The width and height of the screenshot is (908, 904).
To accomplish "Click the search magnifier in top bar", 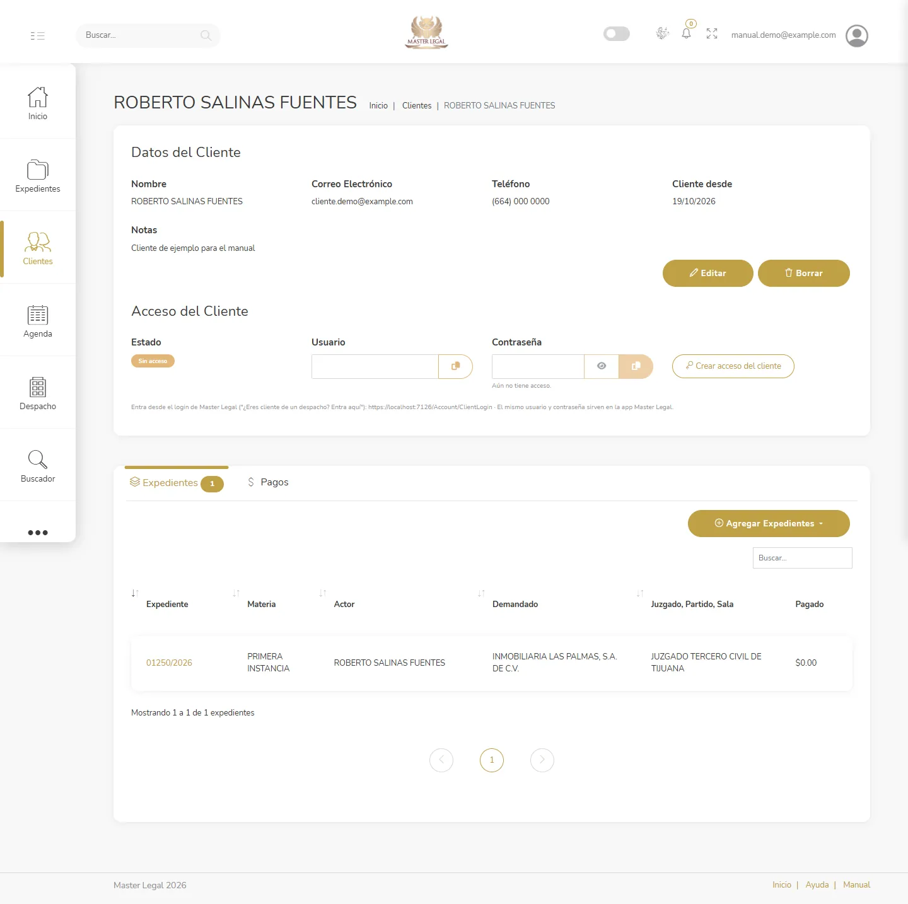I will (206, 35).
